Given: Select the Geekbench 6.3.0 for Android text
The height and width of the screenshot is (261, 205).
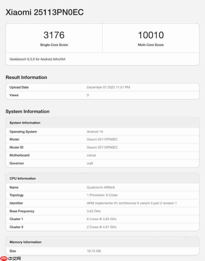Looking at the screenshot, I should click(37, 59).
